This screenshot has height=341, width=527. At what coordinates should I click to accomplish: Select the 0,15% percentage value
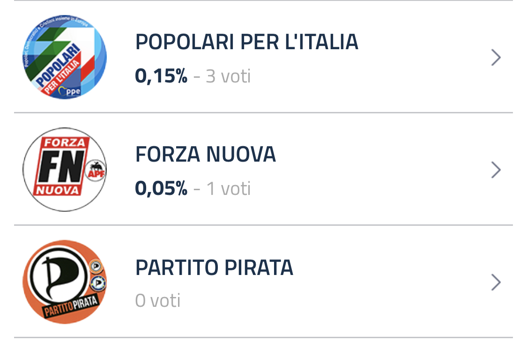tap(161, 76)
